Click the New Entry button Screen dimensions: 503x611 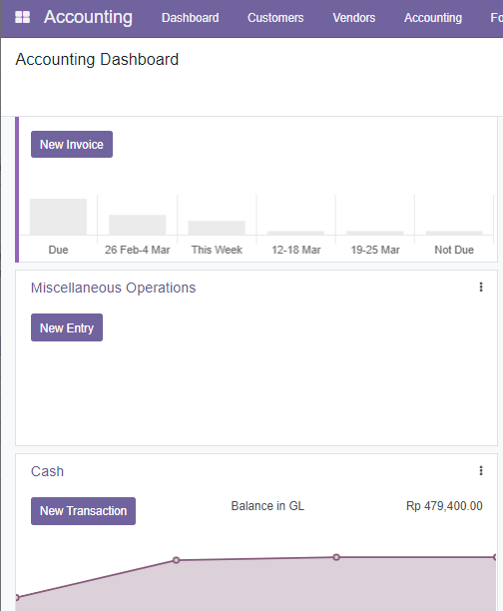pos(67,327)
